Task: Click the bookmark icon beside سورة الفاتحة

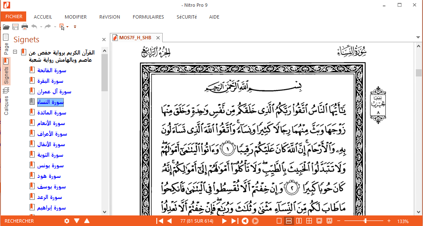Action: click(x=32, y=71)
